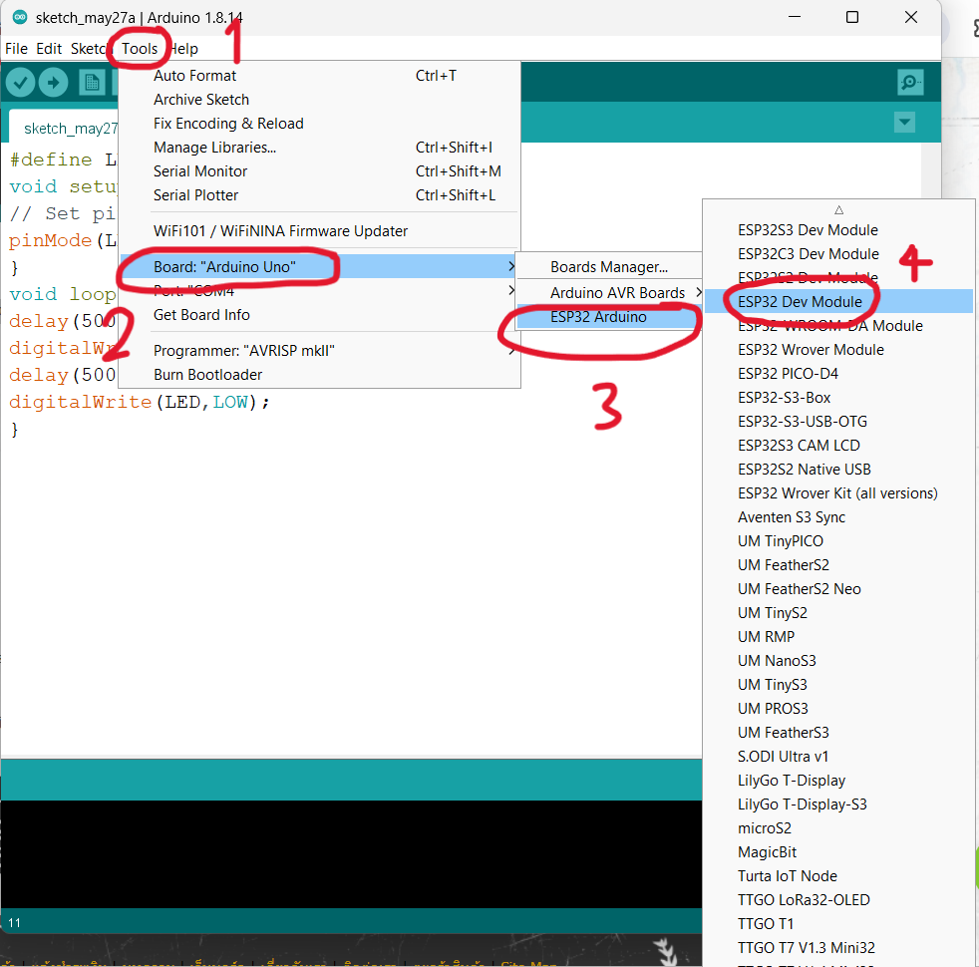Select UM NanoS3 board
Screen dimensions: 979x967
coord(838,661)
